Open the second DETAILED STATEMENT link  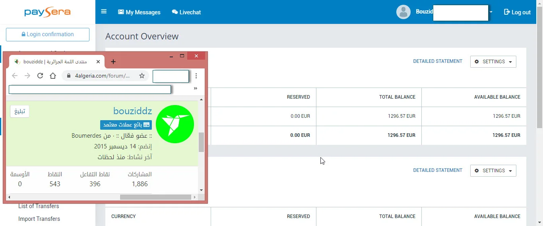tap(437, 170)
